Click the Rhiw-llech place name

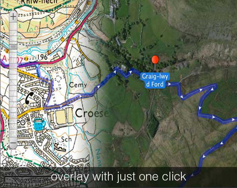click(39, 2)
